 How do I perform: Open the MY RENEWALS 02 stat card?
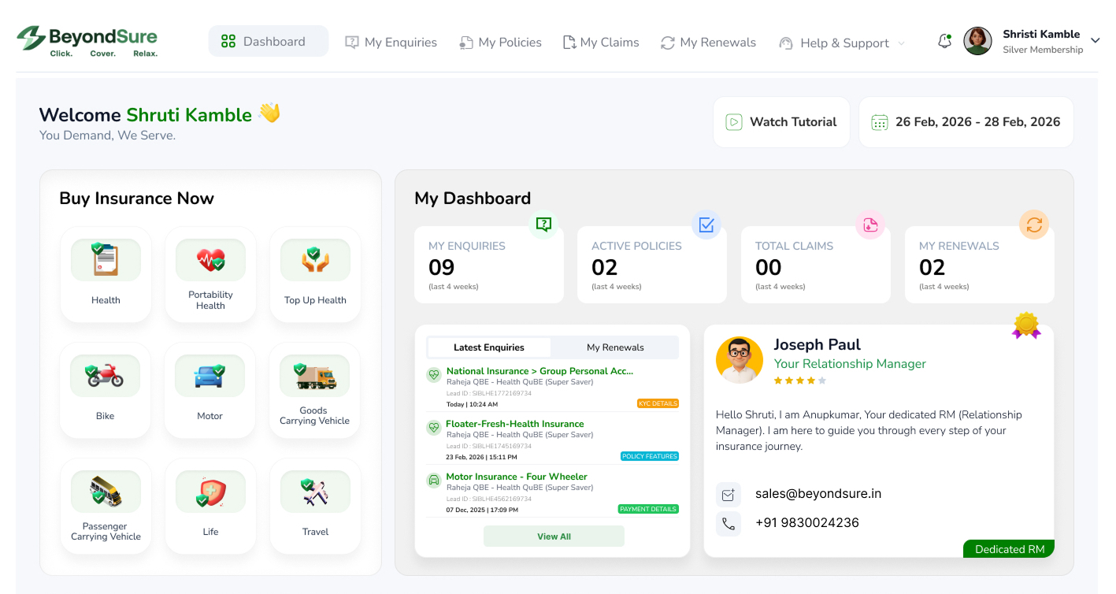click(x=980, y=265)
